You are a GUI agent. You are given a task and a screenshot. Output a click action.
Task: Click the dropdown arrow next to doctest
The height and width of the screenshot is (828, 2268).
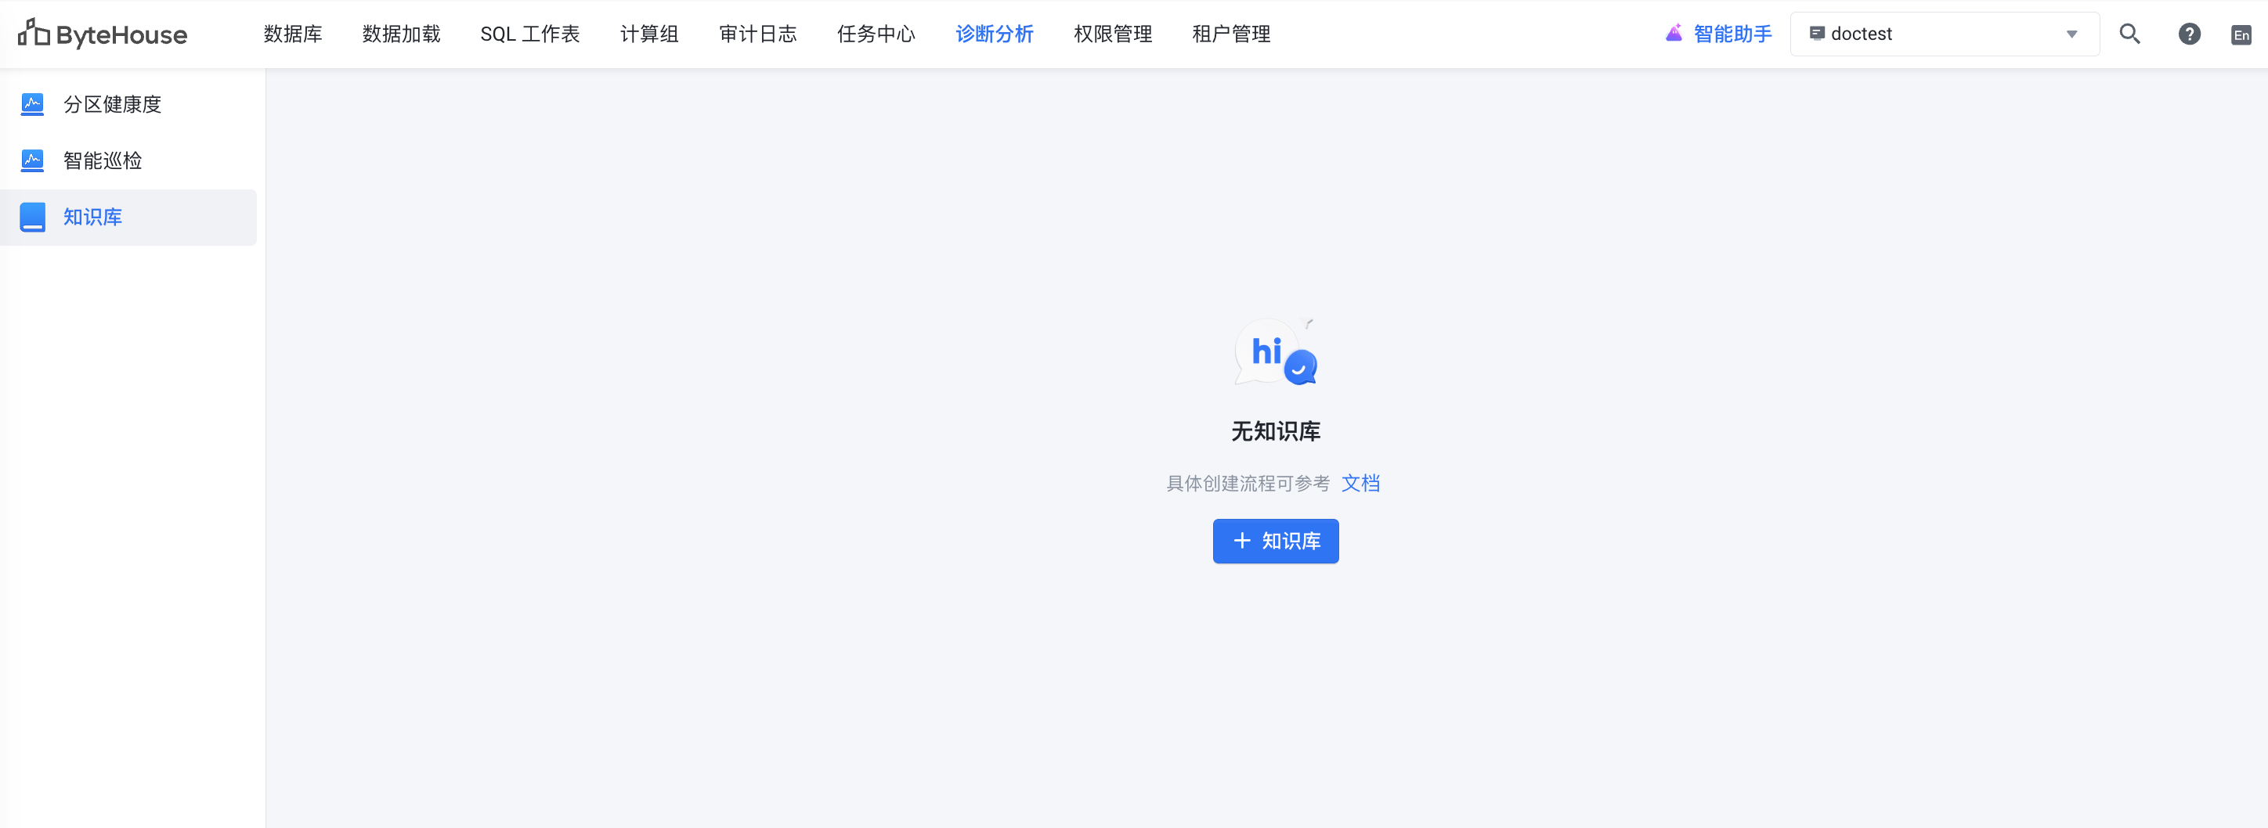pyautogui.click(x=2071, y=34)
